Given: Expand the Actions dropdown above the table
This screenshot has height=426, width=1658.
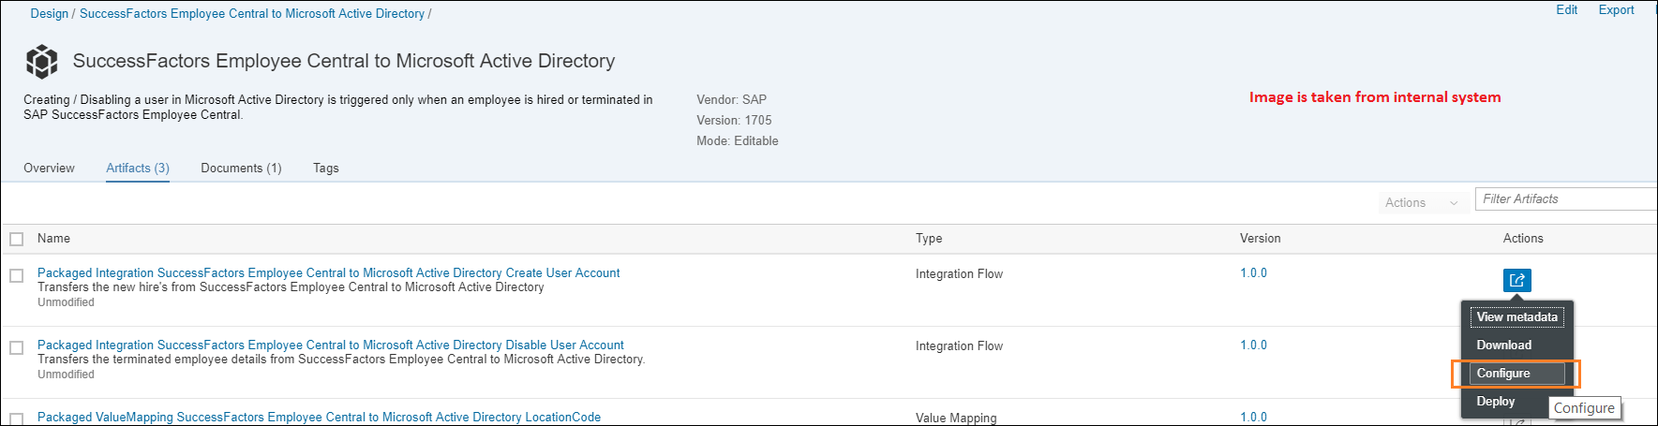Looking at the screenshot, I should (x=1422, y=202).
